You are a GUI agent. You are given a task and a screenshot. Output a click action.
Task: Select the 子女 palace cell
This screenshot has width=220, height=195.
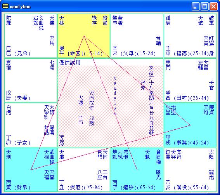(x=31, y=125)
